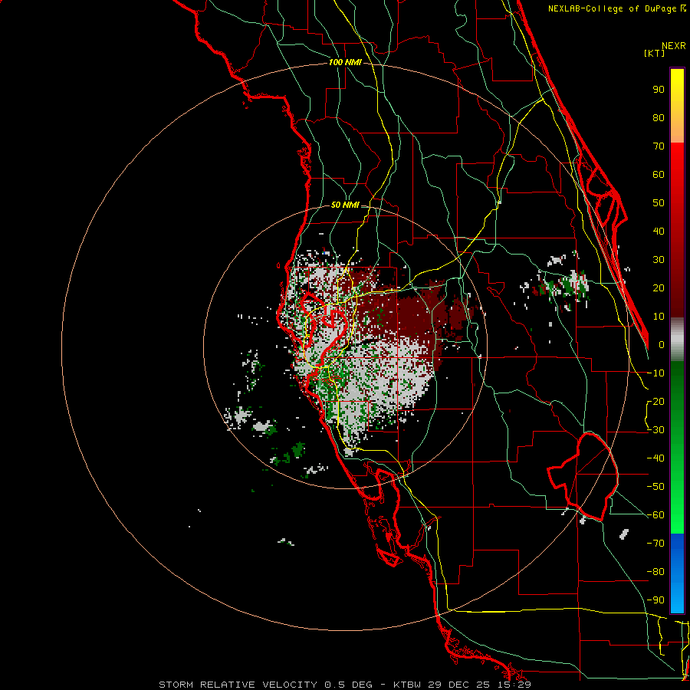Click the gray zero-velocity segment of color bar
The image size is (690, 690).
tap(677, 340)
